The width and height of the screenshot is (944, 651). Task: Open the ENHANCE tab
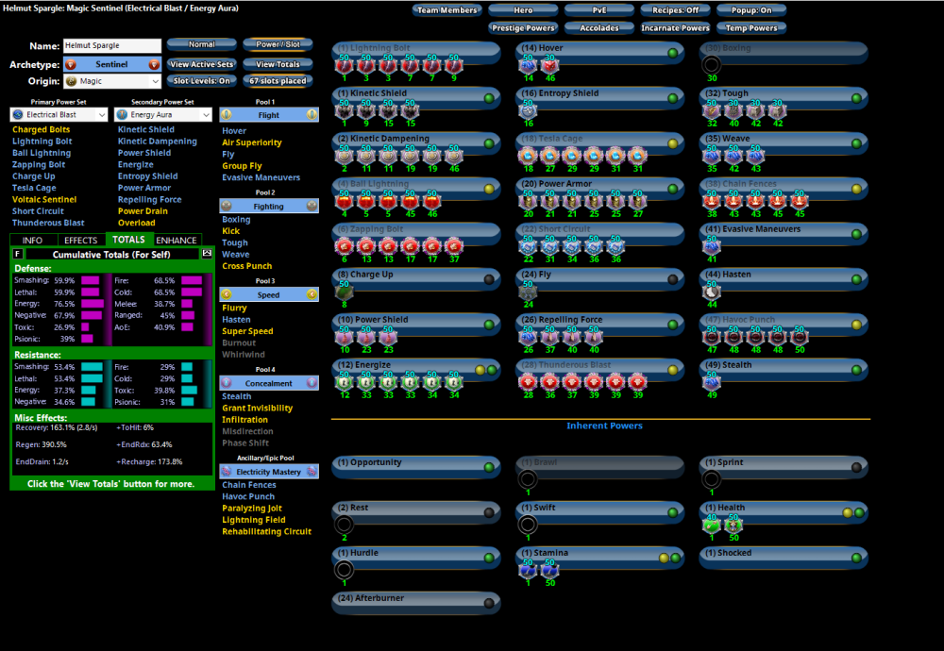click(x=177, y=240)
